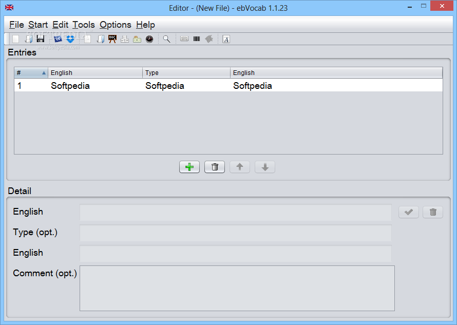
Task: Click Softpedia cell under Type column
Action: [165, 86]
